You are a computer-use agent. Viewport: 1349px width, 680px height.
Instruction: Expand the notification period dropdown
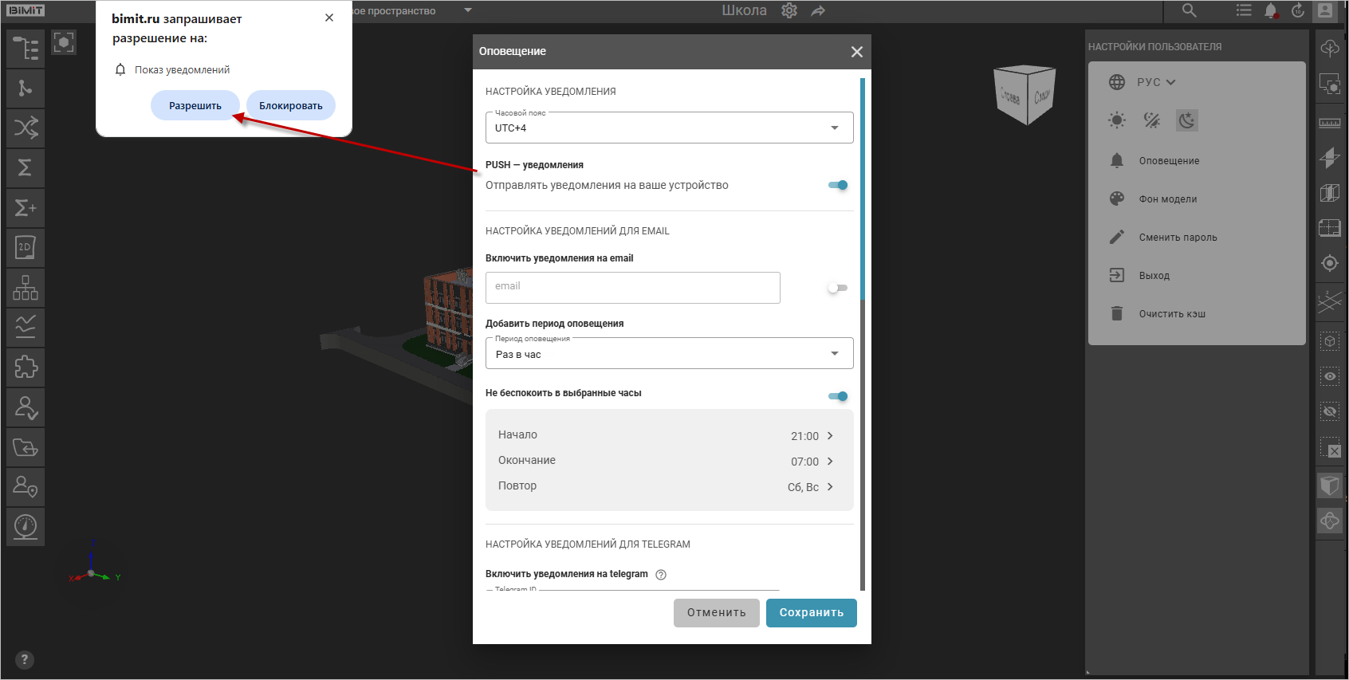click(669, 354)
